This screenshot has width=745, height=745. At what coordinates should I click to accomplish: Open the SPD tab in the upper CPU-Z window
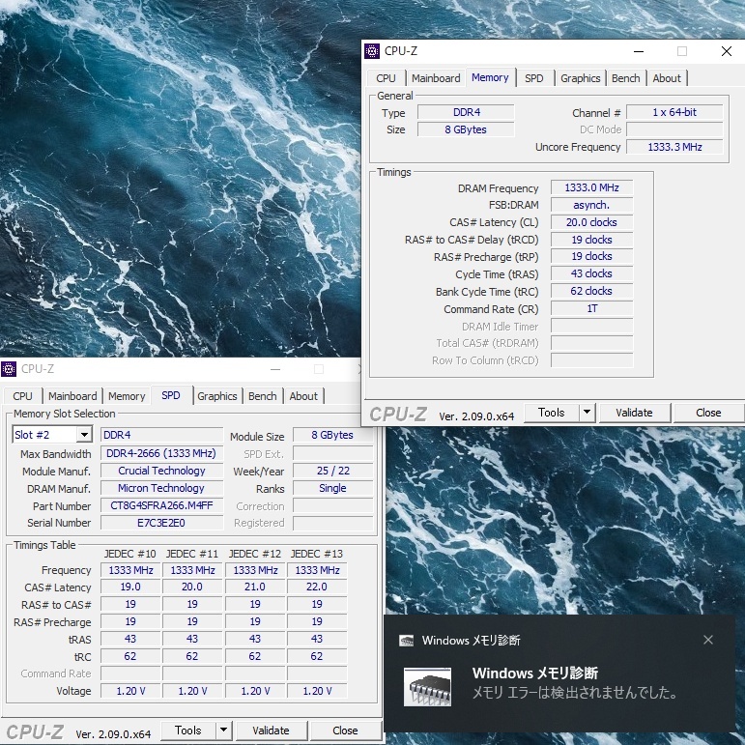point(534,78)
